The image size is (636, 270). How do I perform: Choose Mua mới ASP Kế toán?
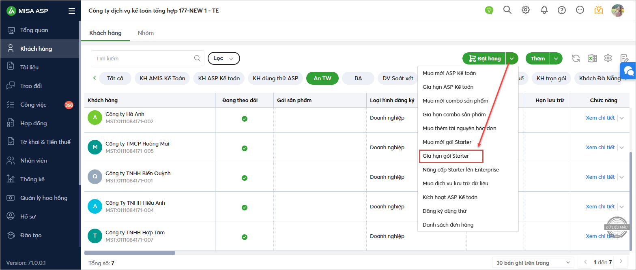(468, 73)
